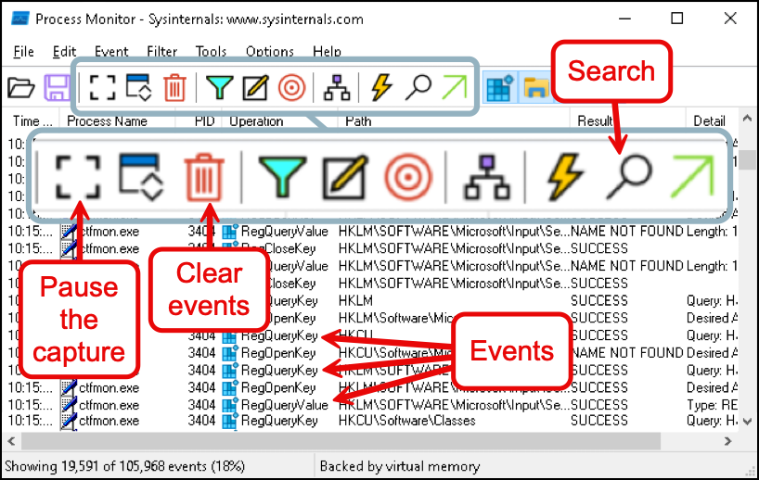Clear the display with the toolbar trash icon under the Filter menu
This screenshot has width=759, height=480.
click(x=174, y=87)
